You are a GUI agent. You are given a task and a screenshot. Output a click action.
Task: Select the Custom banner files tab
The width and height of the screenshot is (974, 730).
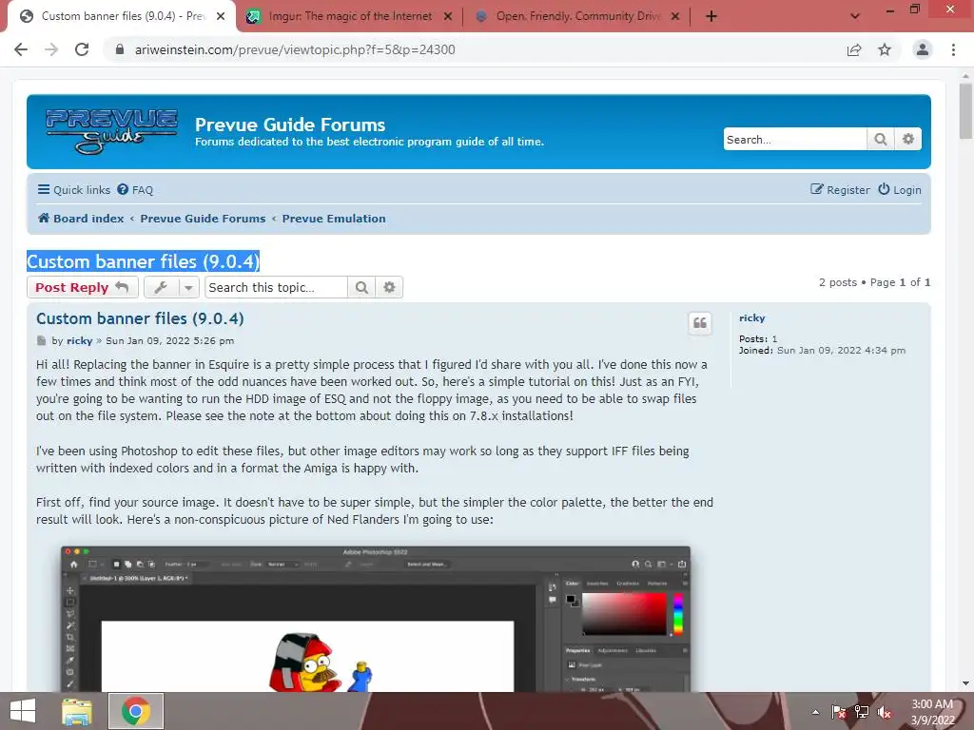pos(123,16)
